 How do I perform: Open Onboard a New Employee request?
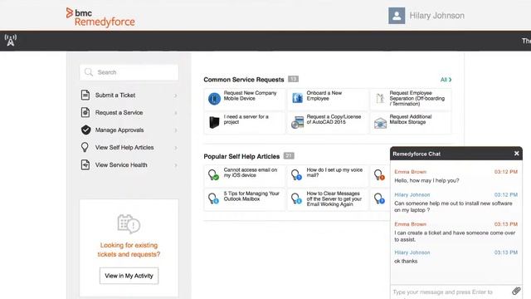point(328,99)
